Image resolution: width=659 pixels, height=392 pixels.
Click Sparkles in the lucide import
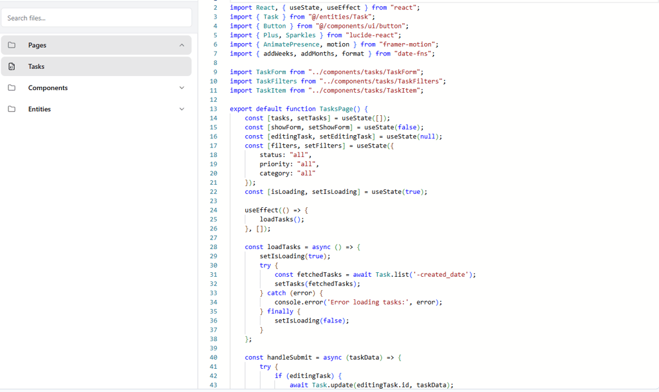[x=301, y=35]
